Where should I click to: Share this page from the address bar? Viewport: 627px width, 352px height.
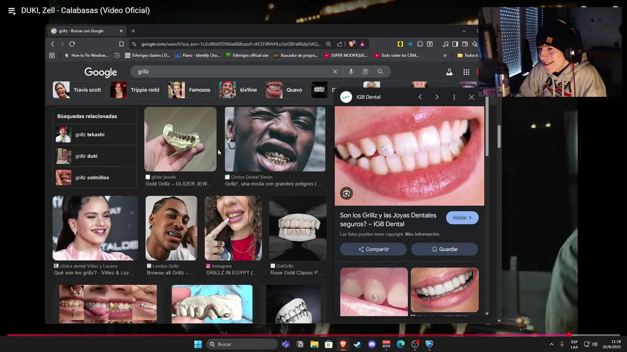339,44
